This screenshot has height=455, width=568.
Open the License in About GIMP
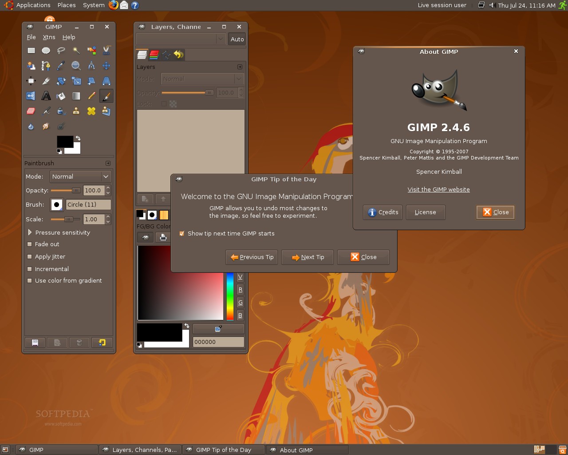tap(426, 212)
